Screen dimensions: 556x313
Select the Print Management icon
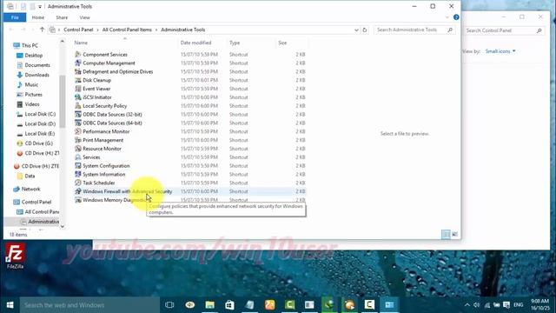[x=78, y=140]
